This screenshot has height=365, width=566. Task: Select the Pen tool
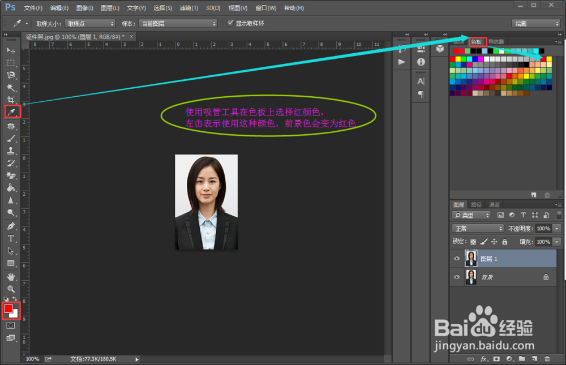[11, 226]
